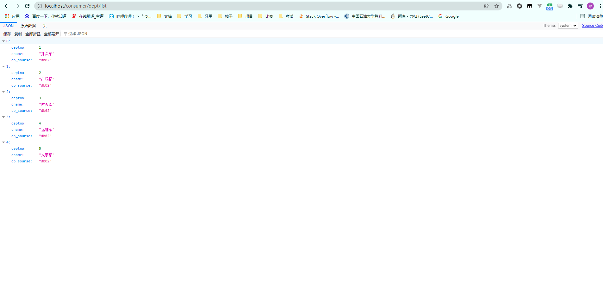Open the Extensions puzzle icon
The height and width of the screenshot is (303, 603).
click(570, 6)
